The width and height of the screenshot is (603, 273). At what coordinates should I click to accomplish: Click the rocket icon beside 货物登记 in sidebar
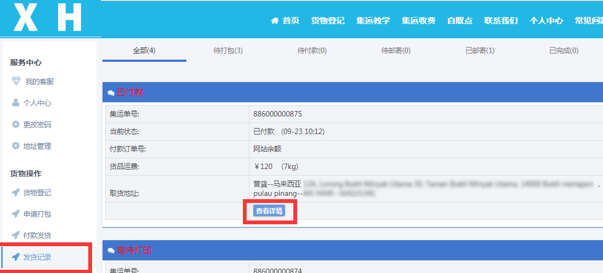[16, 193]
